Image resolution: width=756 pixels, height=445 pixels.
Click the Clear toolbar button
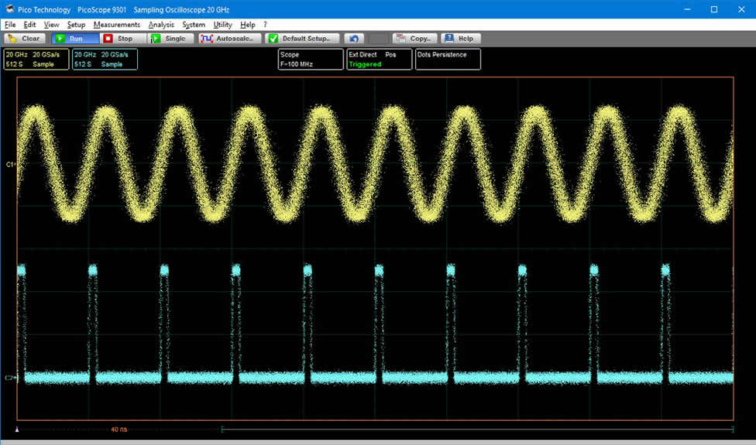coord(25,39)
